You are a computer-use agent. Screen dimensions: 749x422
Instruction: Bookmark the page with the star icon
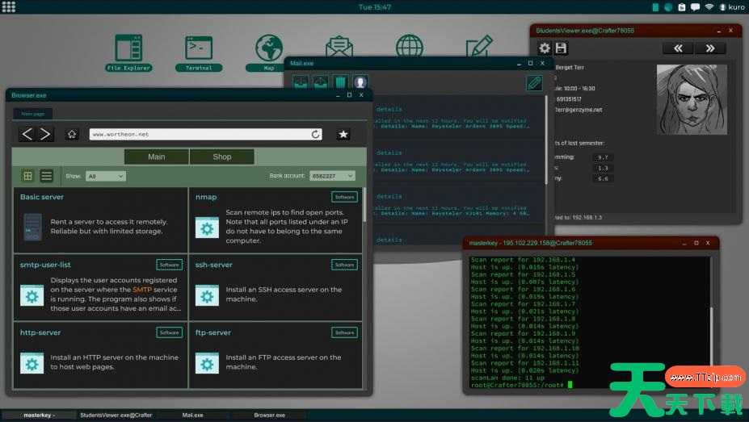point(343,134)
